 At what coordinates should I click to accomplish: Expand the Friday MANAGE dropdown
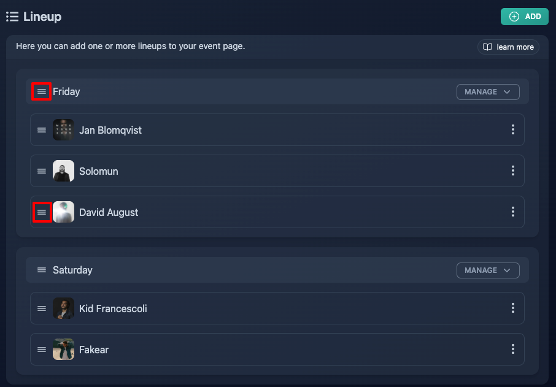[488, 92]
